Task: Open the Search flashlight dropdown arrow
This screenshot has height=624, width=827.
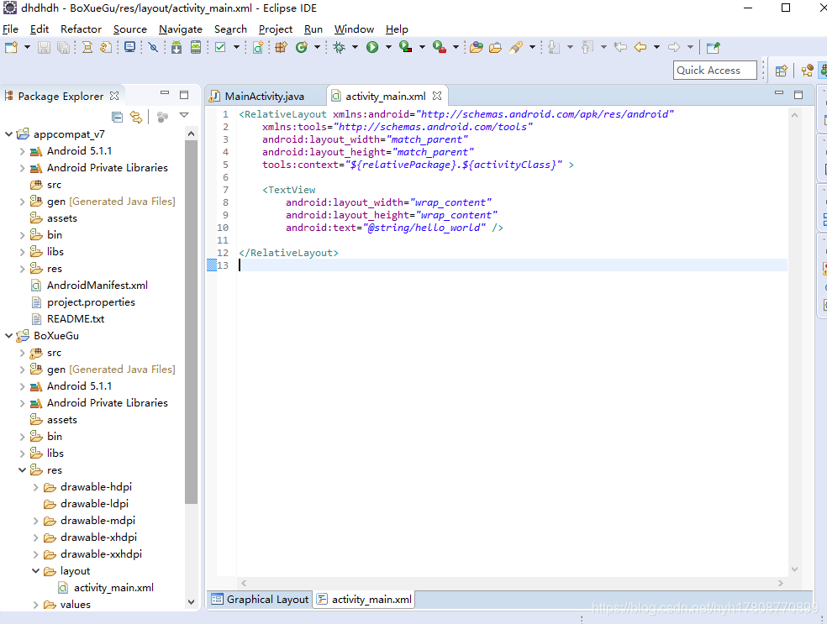Action: pos(532,47)
